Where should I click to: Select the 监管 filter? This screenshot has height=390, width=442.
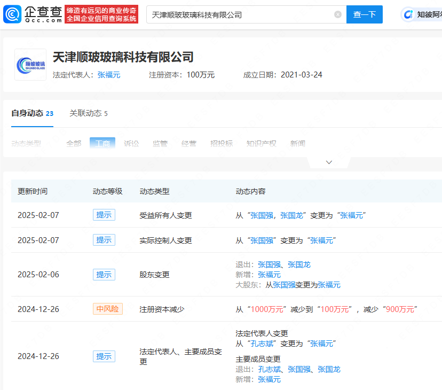(x=160, y=144)
